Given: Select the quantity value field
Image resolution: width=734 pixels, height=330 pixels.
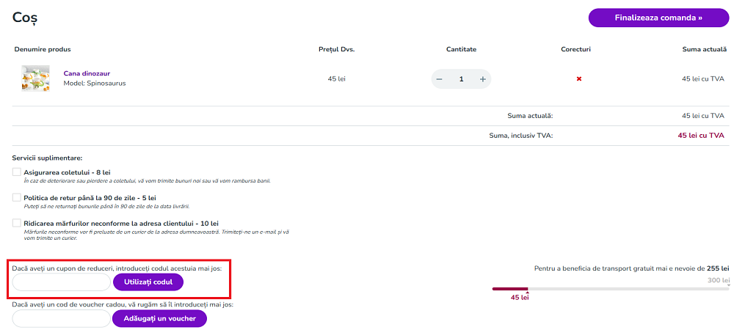Looking at the screenshot, I should [x=461, y=79].
